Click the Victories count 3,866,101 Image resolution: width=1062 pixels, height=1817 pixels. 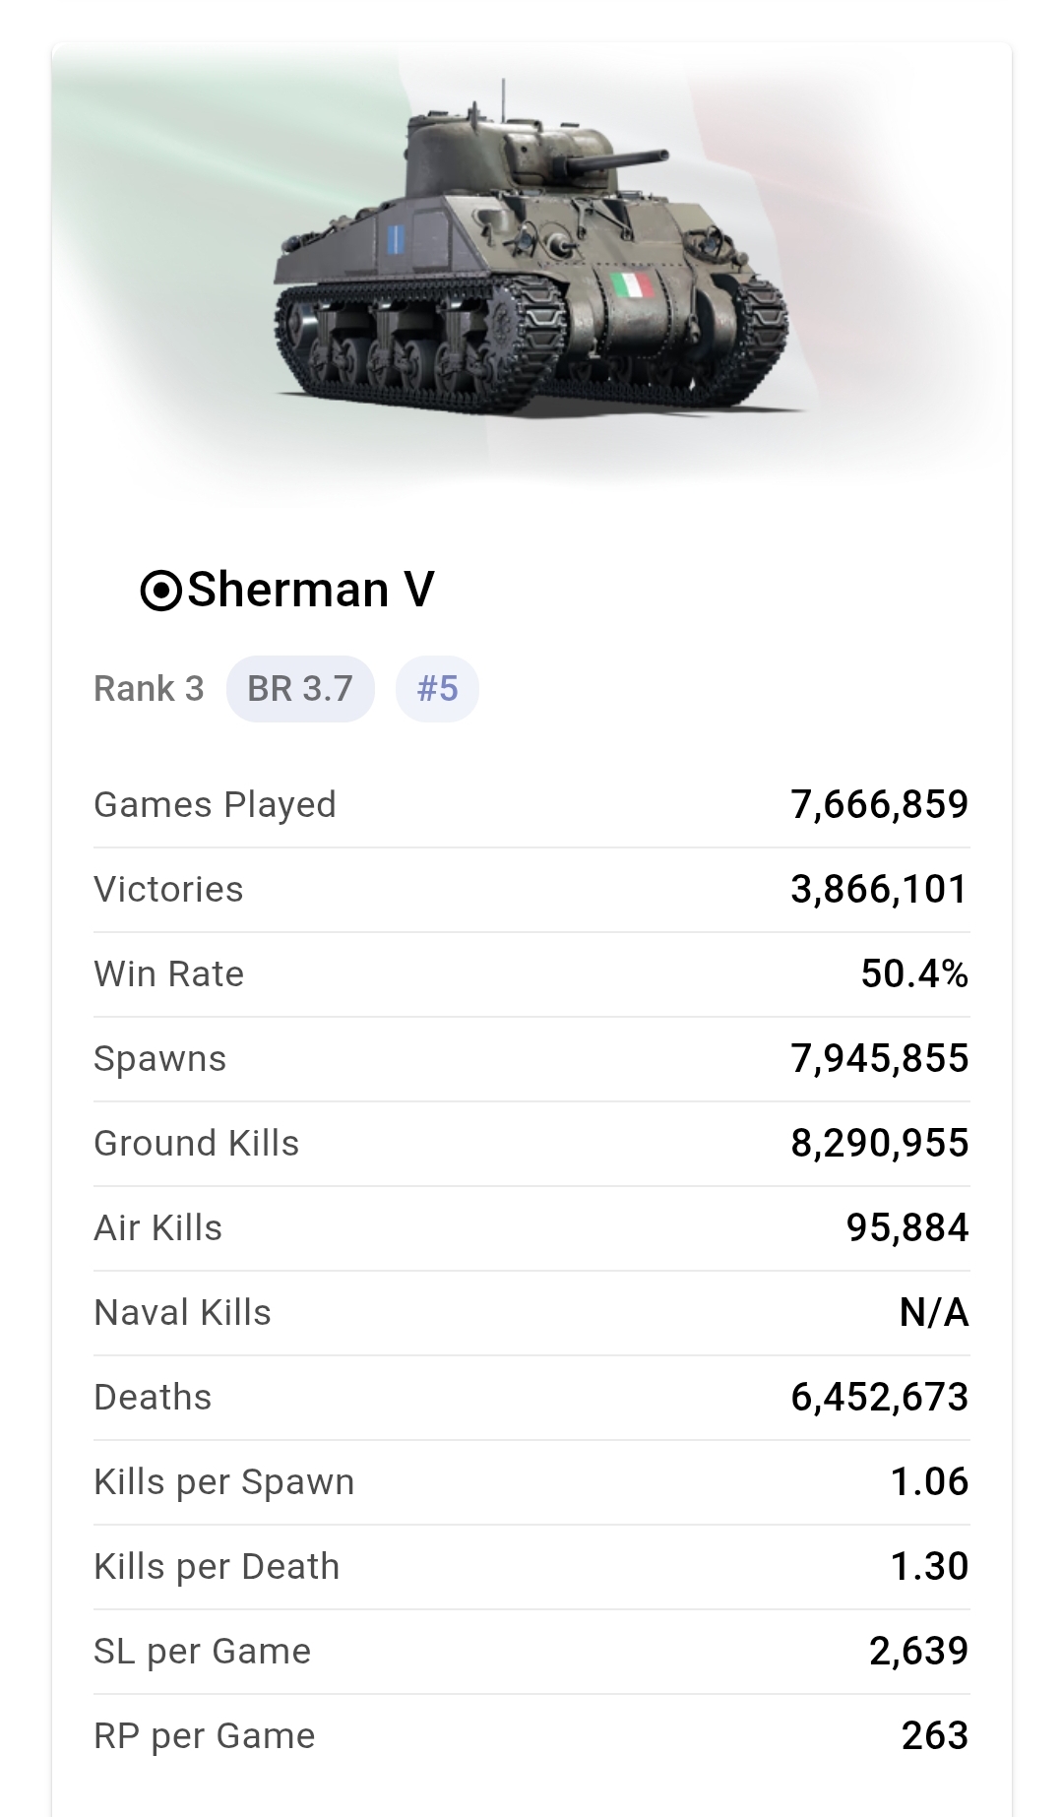coord(879,890)
